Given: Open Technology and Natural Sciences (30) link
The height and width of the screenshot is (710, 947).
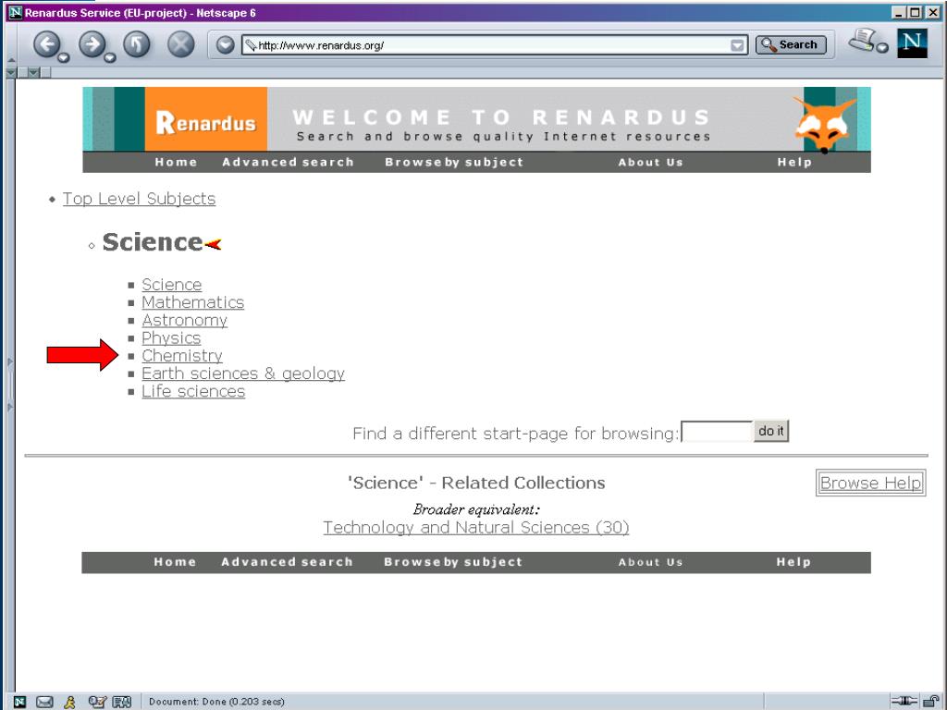Looking at the screenshot, I should 476,528.
